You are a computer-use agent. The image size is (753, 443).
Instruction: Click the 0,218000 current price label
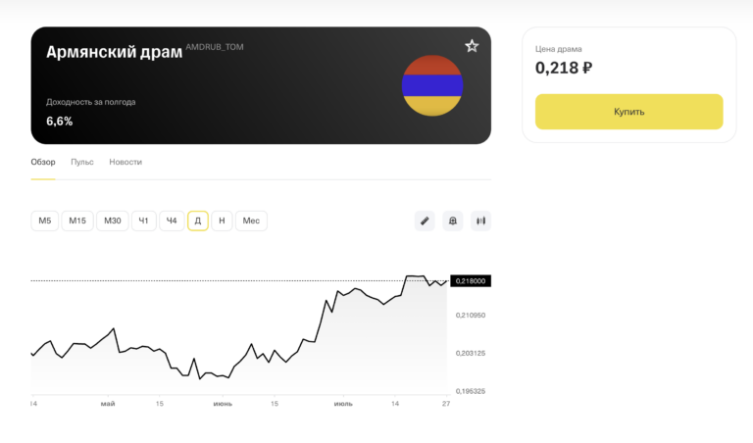(x=471, y=280)
